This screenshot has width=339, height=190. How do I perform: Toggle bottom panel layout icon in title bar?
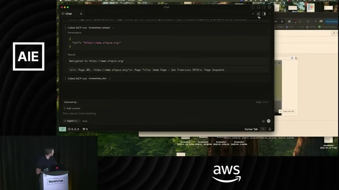click(258, 7)
